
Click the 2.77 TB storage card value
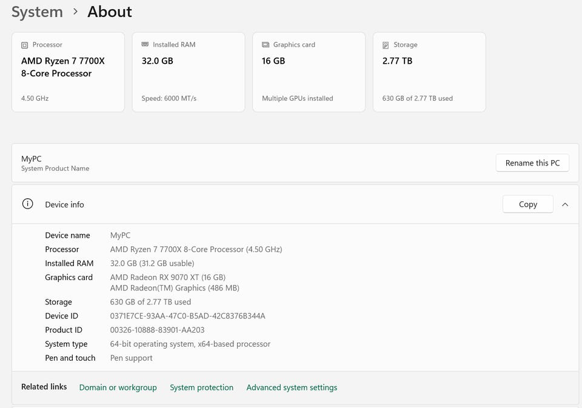point(397,61)
